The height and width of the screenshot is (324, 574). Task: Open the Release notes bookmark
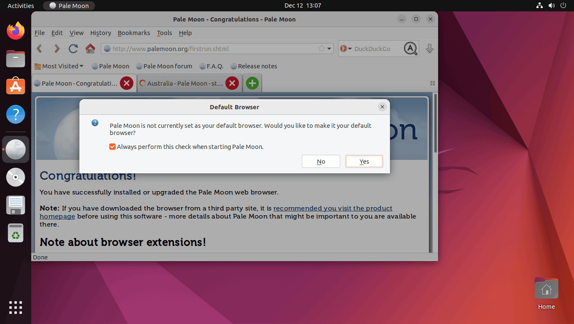click(254, 66)
